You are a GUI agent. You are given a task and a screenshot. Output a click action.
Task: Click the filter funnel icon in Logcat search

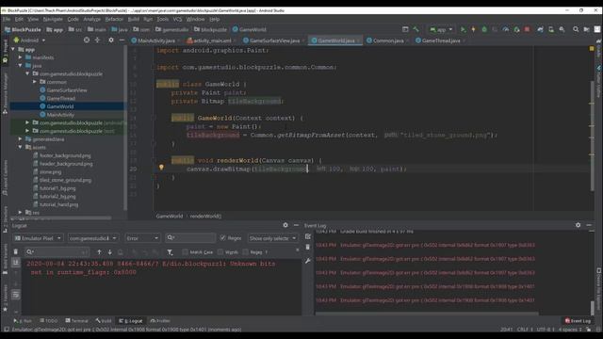pos(170,251)
